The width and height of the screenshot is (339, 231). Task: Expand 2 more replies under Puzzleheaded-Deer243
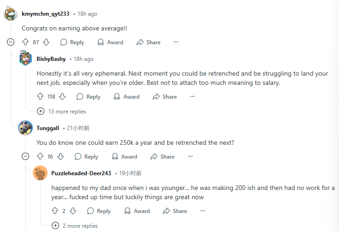[x=75, y=226]
